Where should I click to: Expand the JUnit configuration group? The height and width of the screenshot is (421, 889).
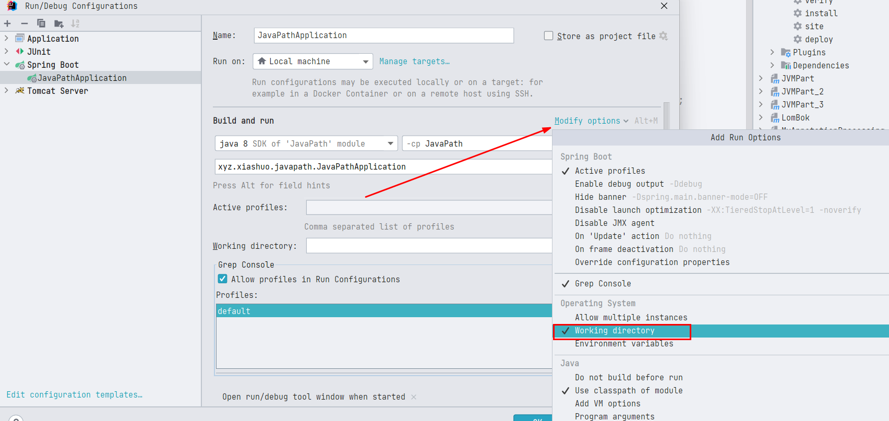coord(6,51)
